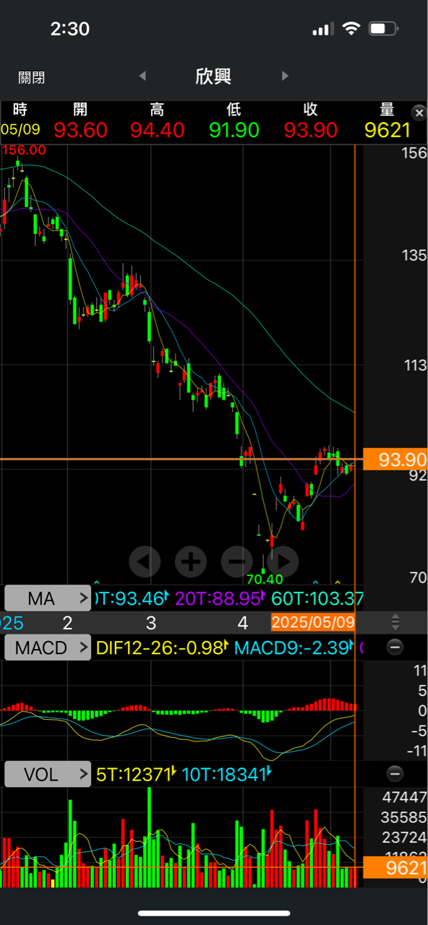Open the MACD indicator selector
The height and width of the screenshot is (925, 428).
tap(48, 647)
